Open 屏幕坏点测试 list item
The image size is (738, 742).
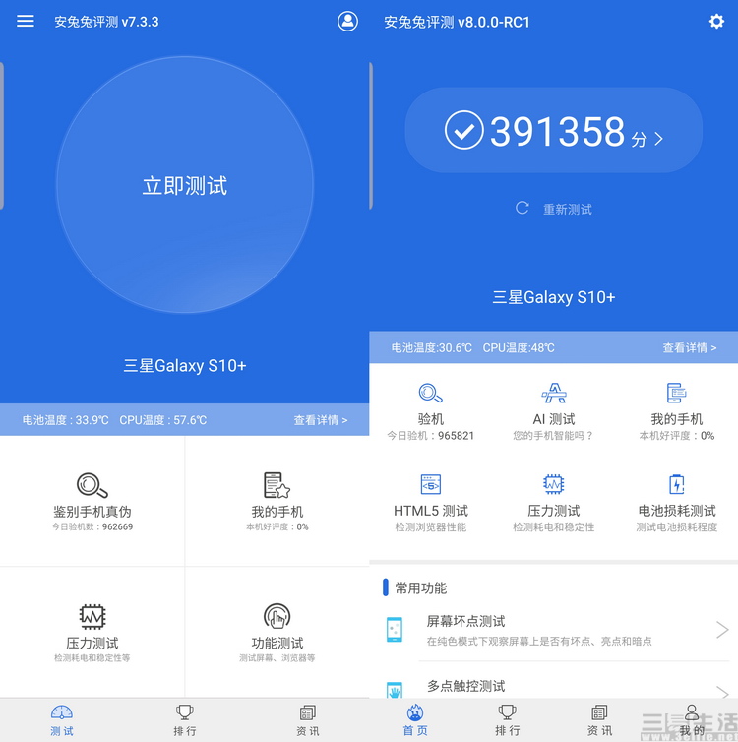(553, 630)
